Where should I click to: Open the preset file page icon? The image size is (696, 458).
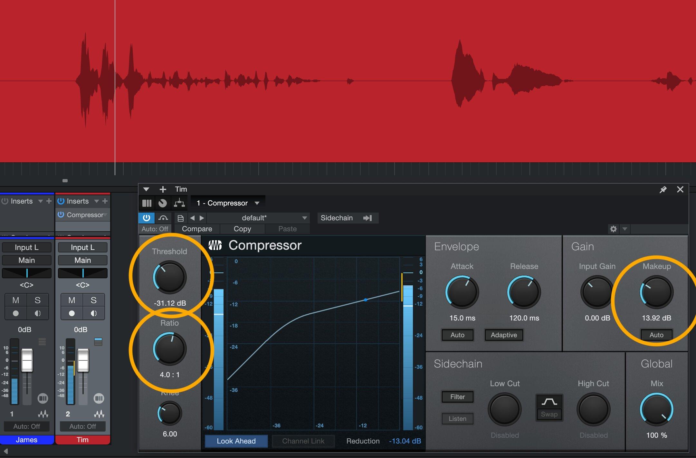(x=181, y=218)
